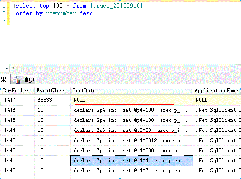241x179 pixels.
Task: Select highlighted TextData cell with @p4=4
Action: pyautogui.click(x=132, y=161)
